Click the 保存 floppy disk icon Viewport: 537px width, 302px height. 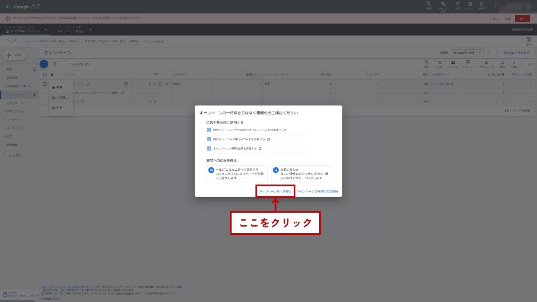coord(528,40)
